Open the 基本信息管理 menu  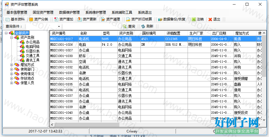coord(17,12)
